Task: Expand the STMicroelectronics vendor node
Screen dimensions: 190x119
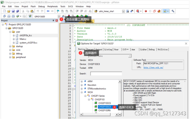Action: (82, 89)
